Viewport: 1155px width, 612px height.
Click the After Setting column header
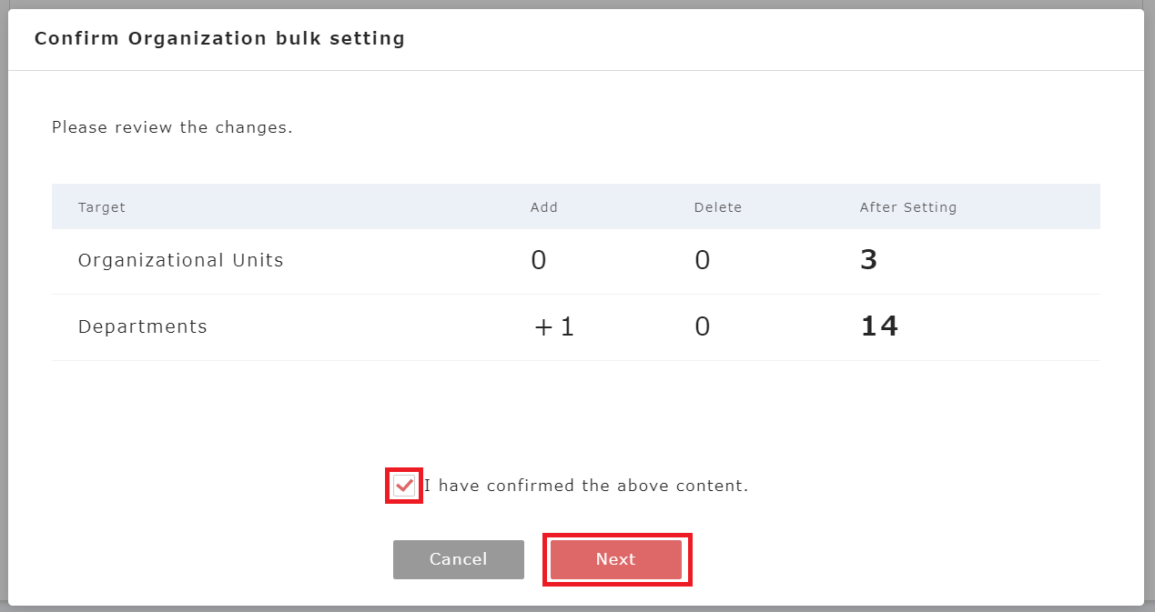[x=908, y=207]
